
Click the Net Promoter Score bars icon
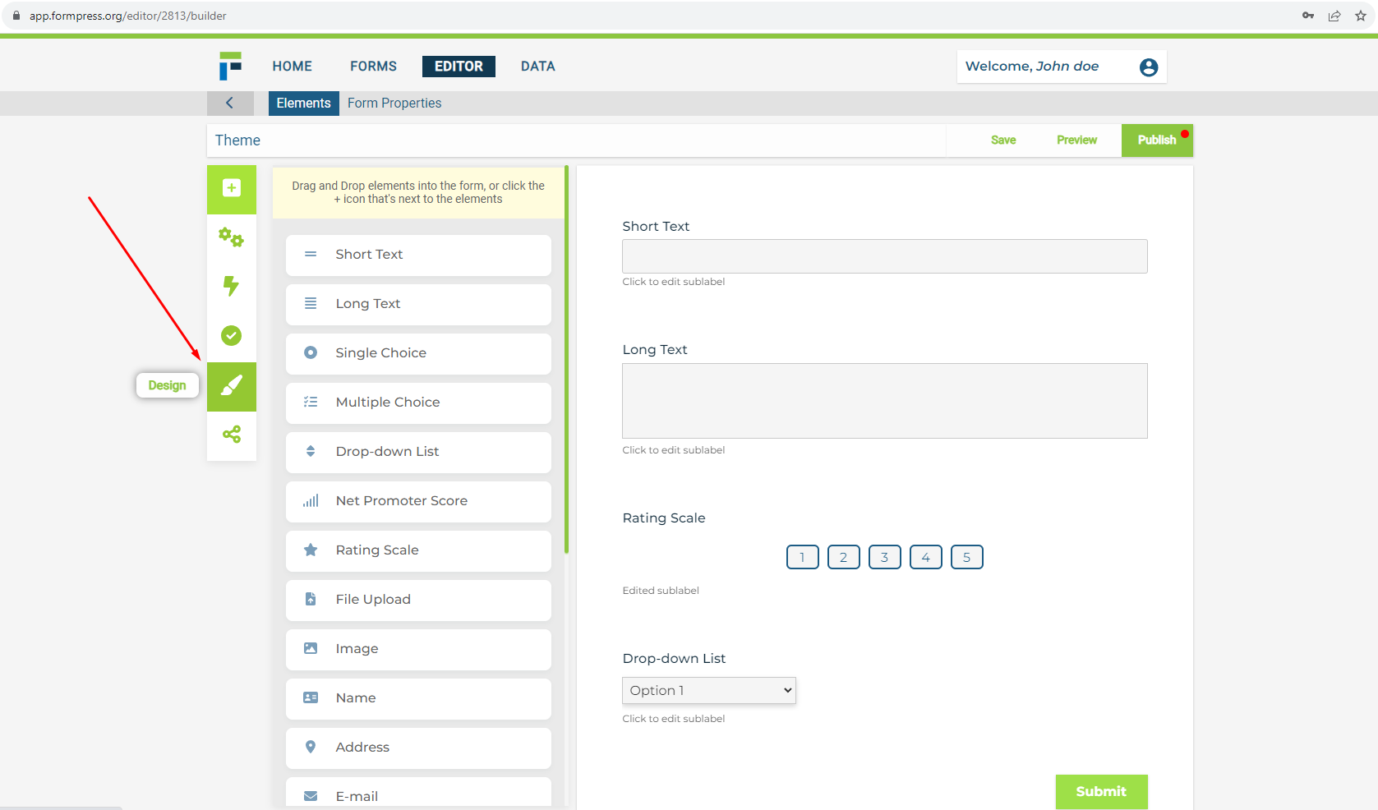[x=311, y=500]
